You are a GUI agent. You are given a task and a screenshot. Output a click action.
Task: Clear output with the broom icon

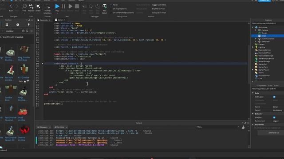(x=243, y=127)
